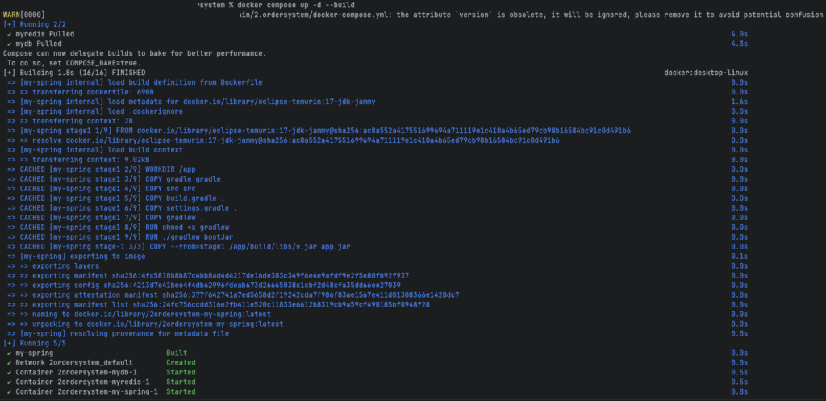The width and height of the screenshot is (826, 401).
Task: Click "Started" status of 2ordersystem-my-spring-1
Action: point(181,391)
